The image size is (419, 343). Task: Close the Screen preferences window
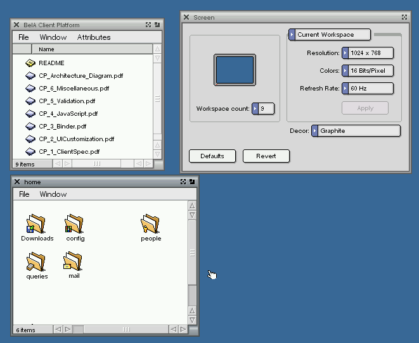[186, 17]
